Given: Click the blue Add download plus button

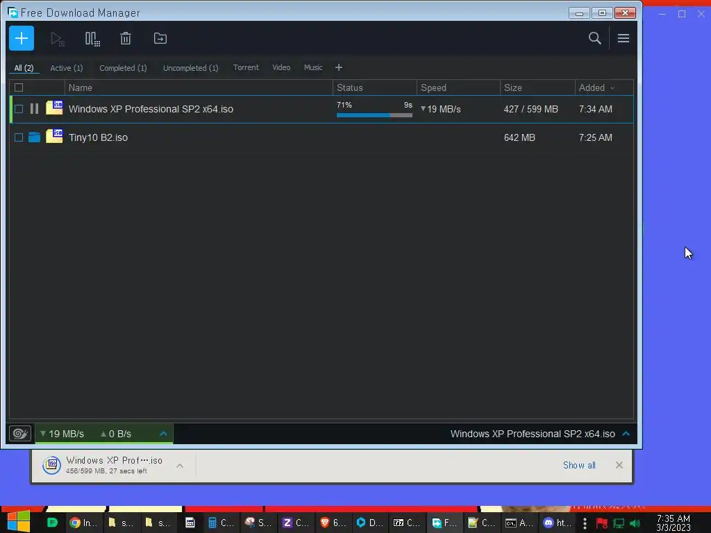Looking at the screenshot, I should pyautogui.click(x=22, y=39).
